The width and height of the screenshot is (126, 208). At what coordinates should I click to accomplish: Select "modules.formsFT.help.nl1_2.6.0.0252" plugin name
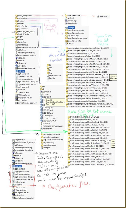coord(90,159)
